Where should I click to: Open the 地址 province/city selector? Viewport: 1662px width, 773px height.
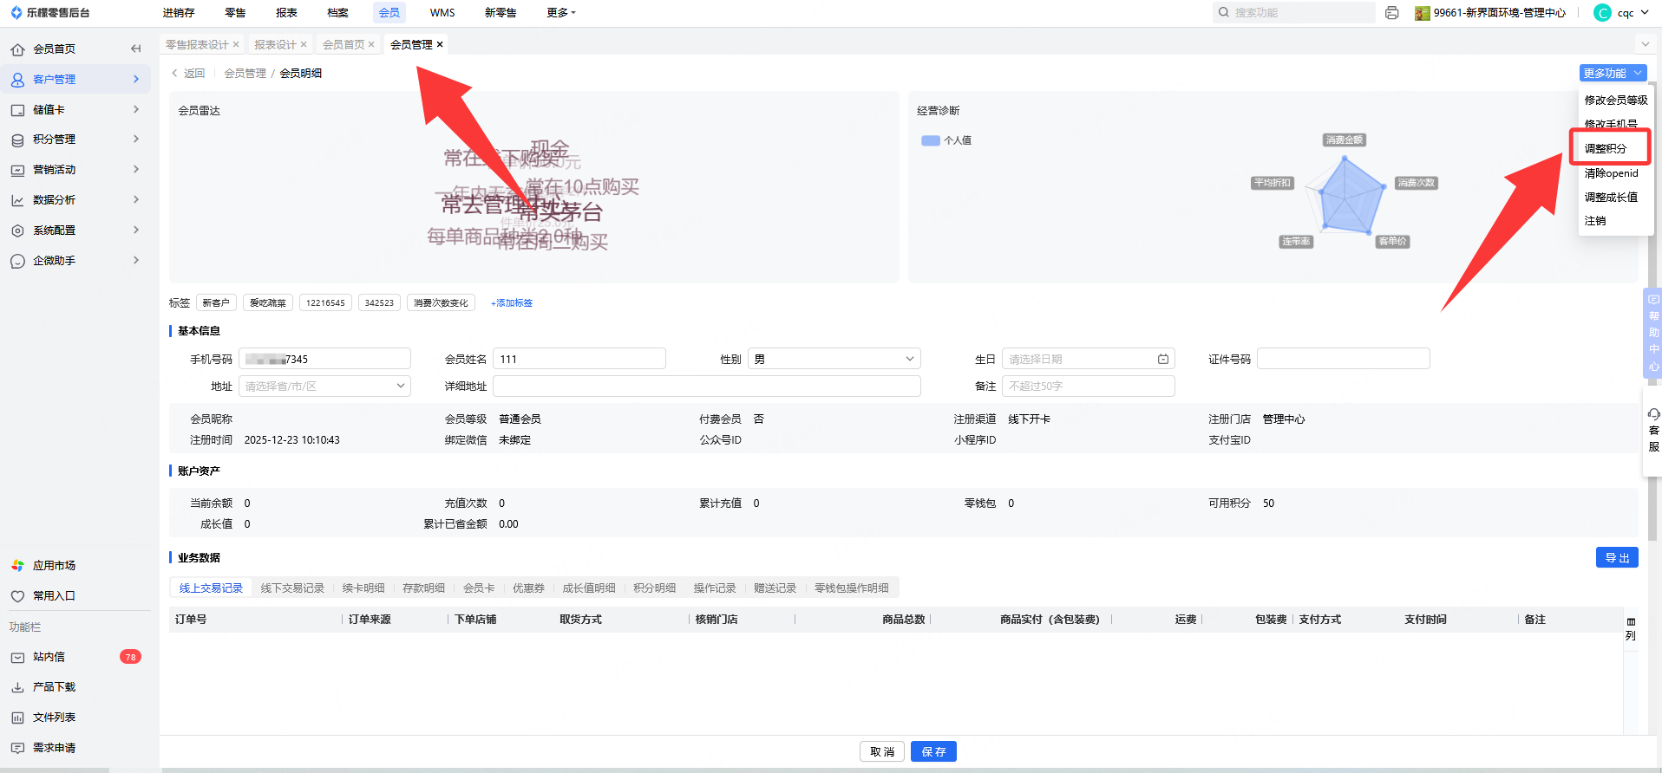[324, 386]
